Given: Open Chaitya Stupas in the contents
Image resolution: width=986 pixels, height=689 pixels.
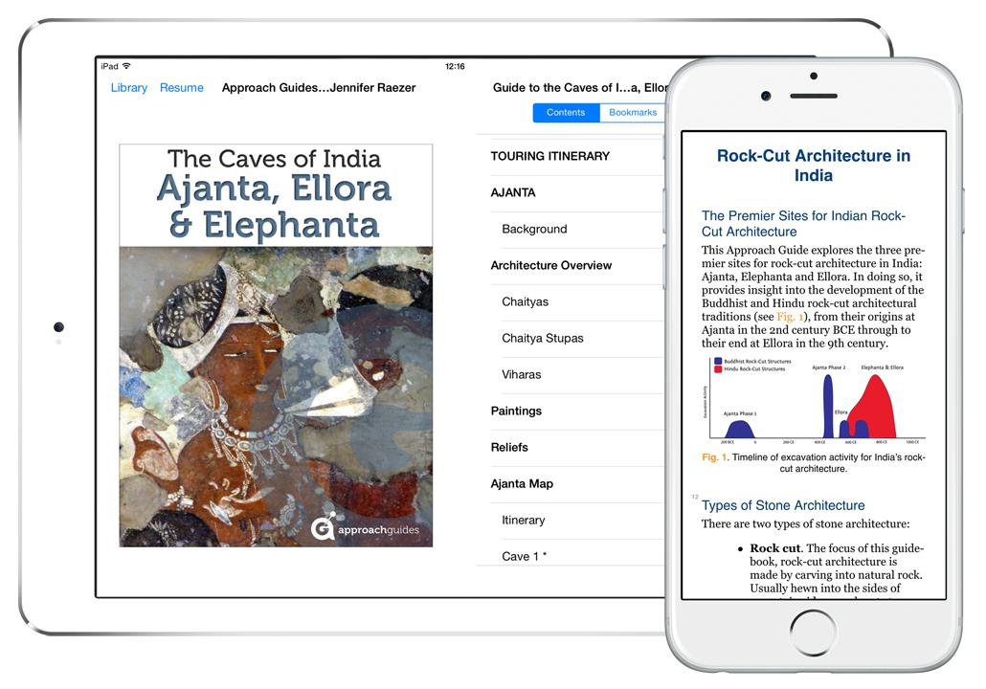Looking at the screenshot, I should pos(542,338).
